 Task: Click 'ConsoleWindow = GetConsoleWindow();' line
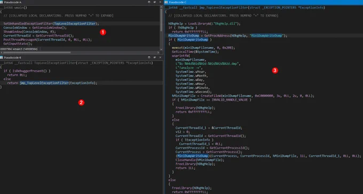[35, 28]
